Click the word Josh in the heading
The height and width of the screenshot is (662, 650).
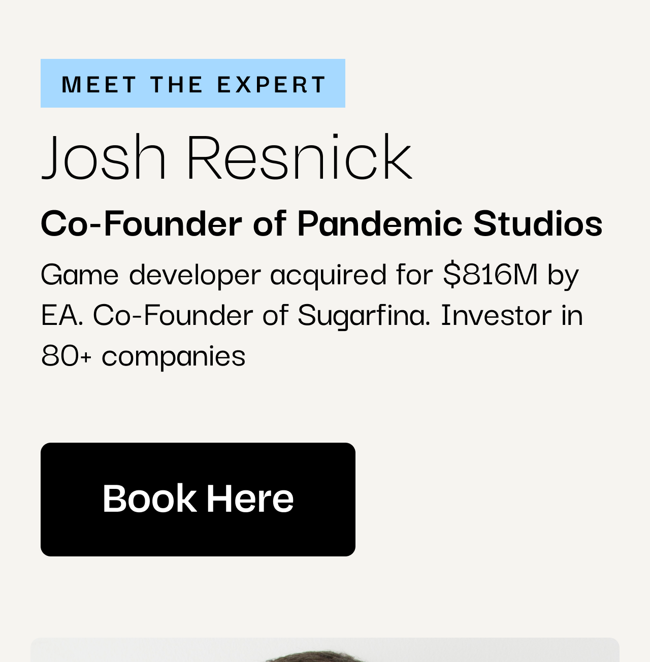(104, 157)
